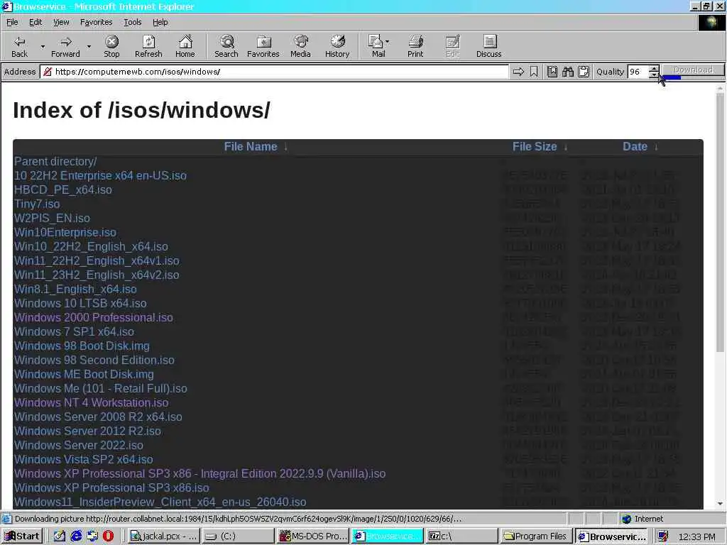Click the clipboard icon before Quality
Image resolution: width=727 pixels, height=545 pixels.
click(584, 72)
